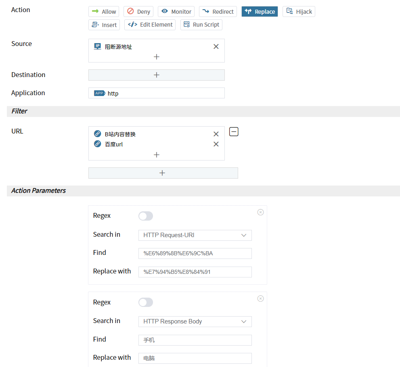Image resolution: width=400 pixels, height=367 pixels.
Task: Select the Insert action
Action: [x=104, y=25]
